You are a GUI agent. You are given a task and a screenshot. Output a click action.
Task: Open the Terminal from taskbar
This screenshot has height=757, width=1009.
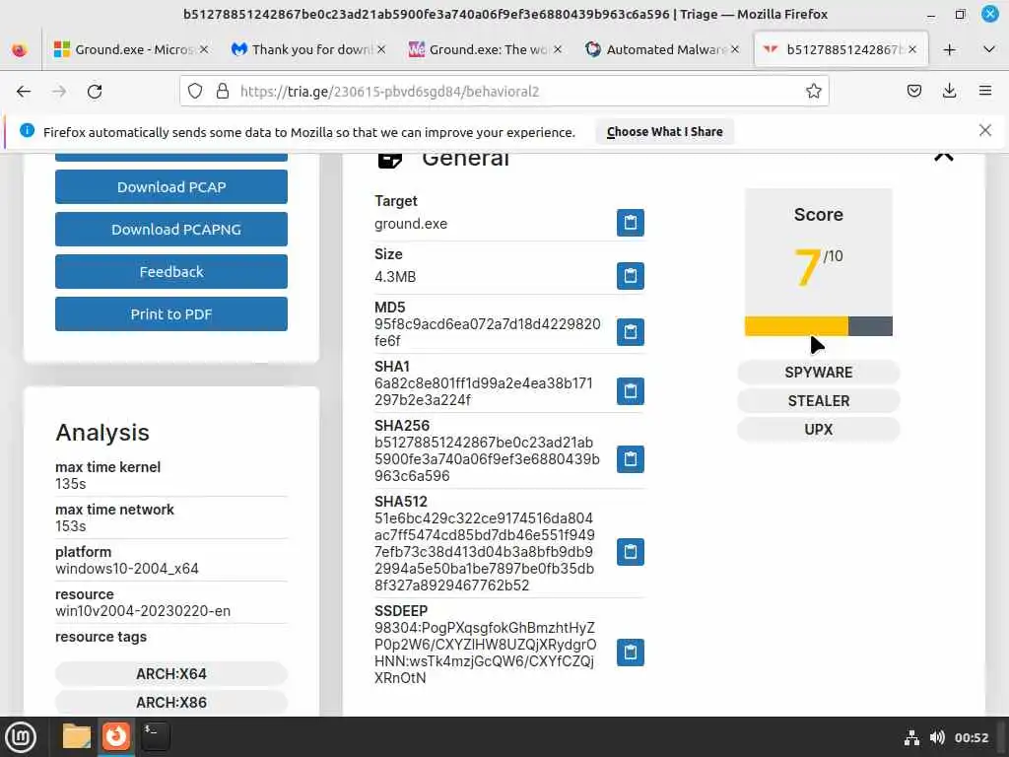click(x=156, y=737)
